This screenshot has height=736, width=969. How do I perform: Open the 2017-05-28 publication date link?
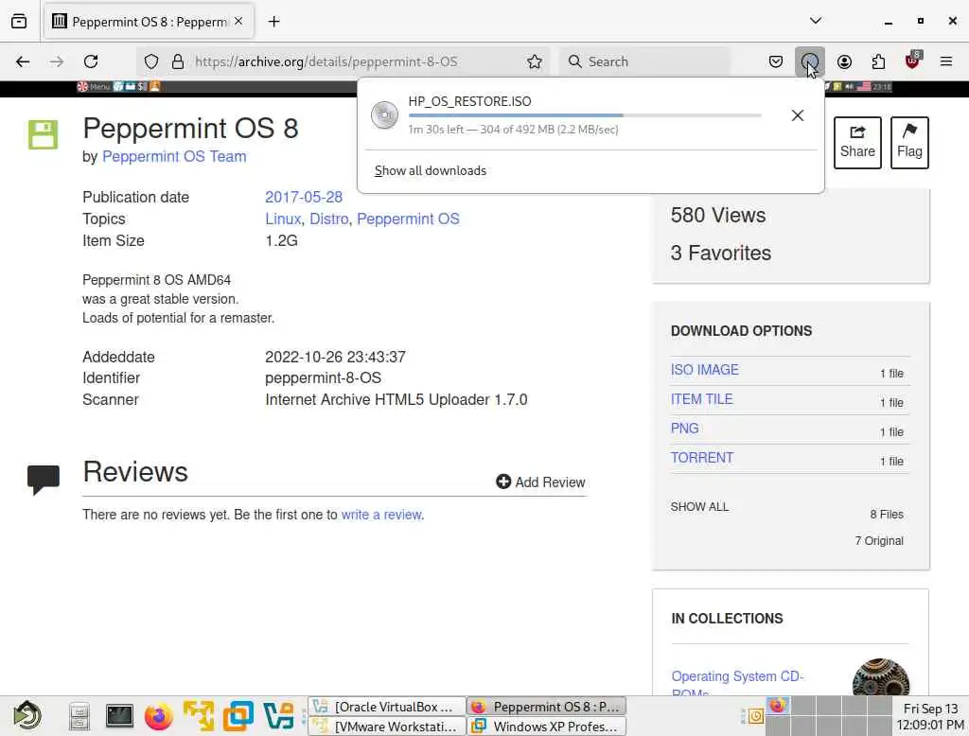304,197
